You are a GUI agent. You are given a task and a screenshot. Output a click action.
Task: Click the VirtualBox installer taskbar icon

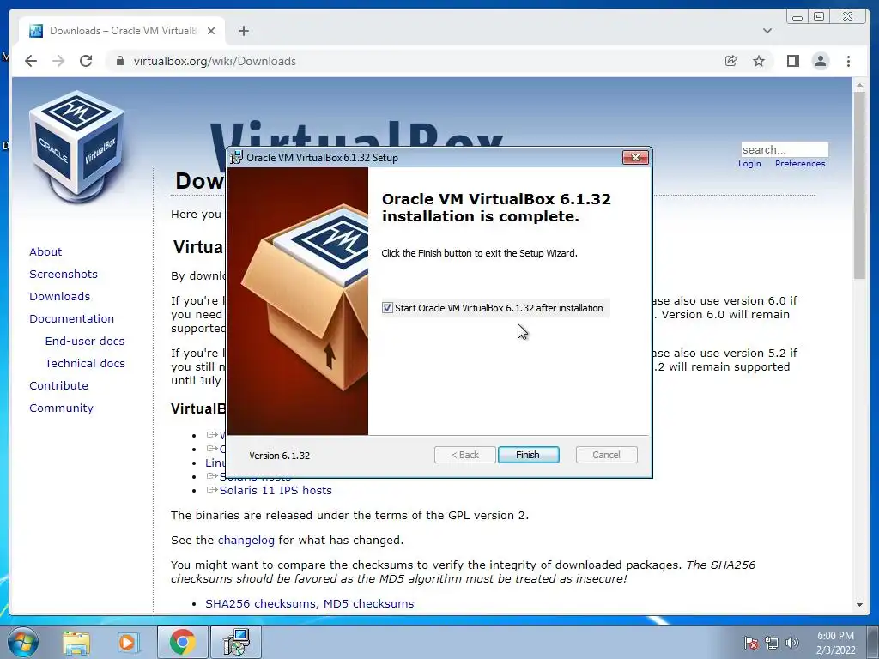236,642
